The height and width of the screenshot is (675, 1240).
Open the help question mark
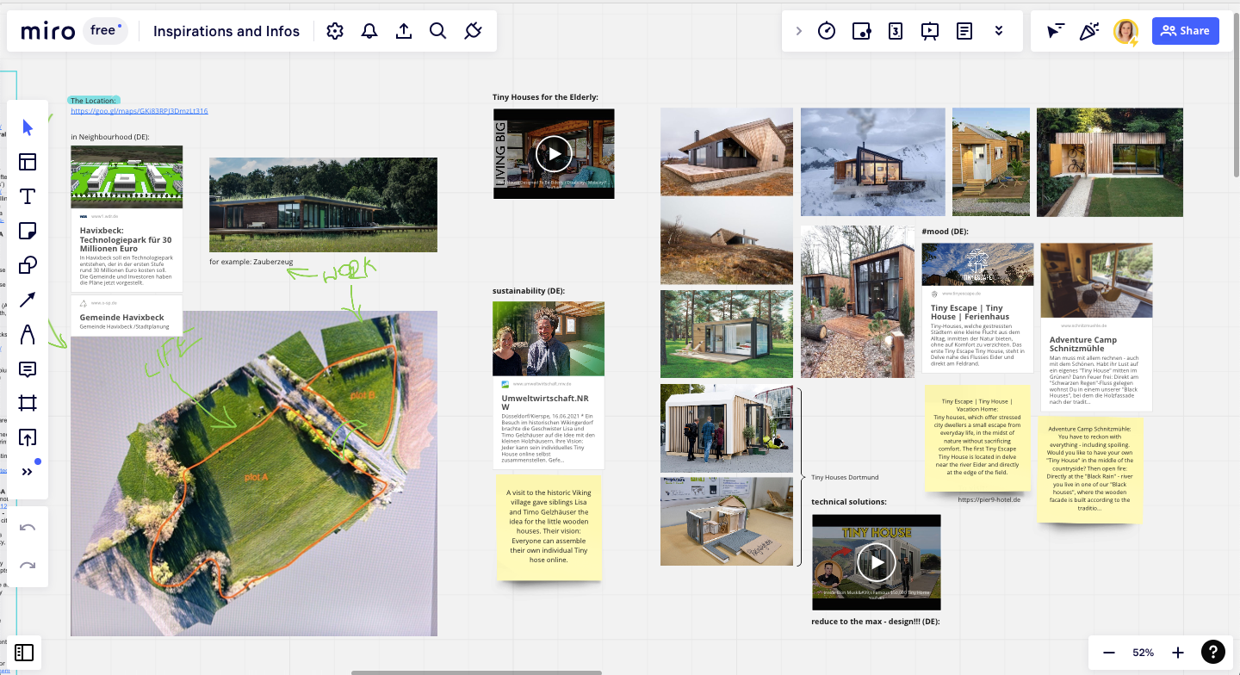pyautogui.click(x=1212, y=653)
